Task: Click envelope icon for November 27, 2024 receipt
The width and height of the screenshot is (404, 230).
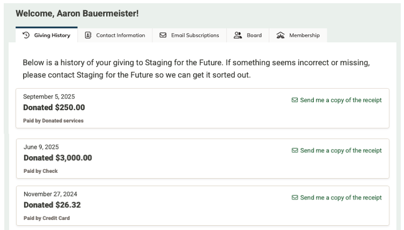Action: pyautogui.click(x=295, y=197)
